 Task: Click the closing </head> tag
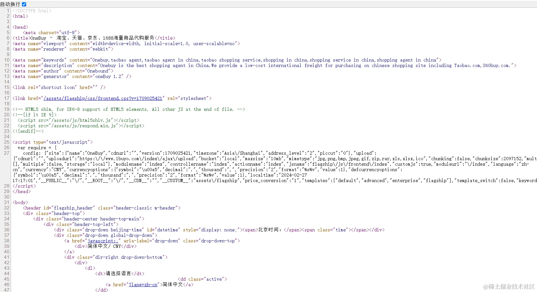(22, 191)
